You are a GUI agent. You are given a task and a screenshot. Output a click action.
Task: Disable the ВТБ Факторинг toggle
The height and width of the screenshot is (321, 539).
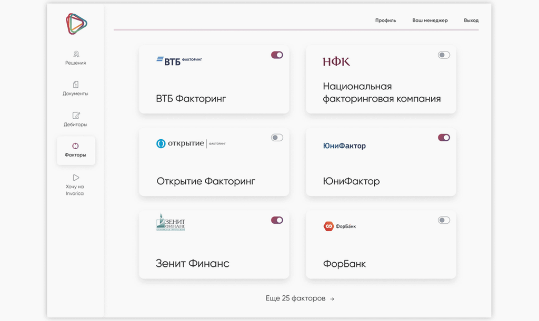pyautogui.click(x=277, y=55)
